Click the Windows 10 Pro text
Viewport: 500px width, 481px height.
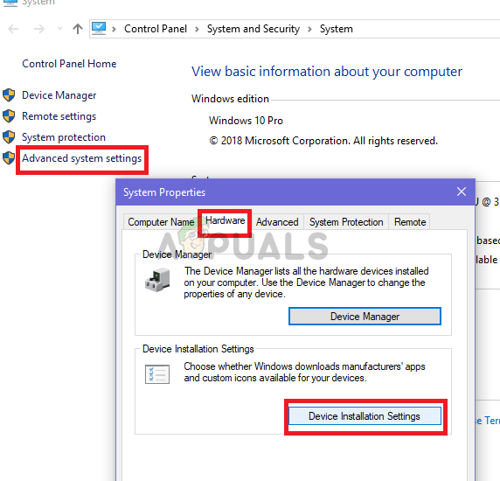click(246, 121)
